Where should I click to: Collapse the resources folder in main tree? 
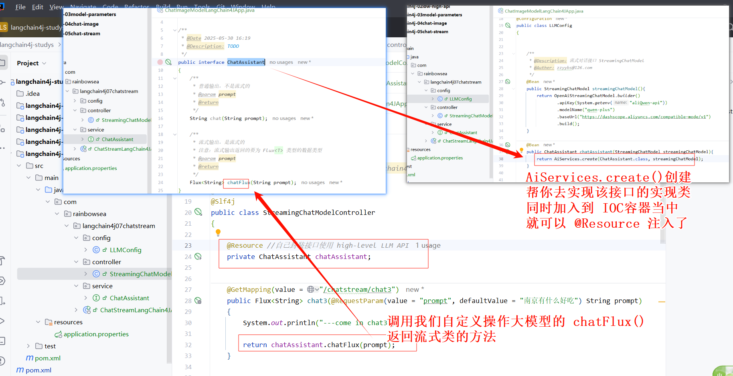pos(38,322)
